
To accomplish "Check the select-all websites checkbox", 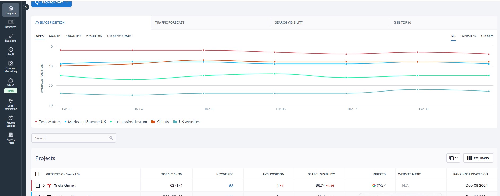I will (x=37, y=174).
